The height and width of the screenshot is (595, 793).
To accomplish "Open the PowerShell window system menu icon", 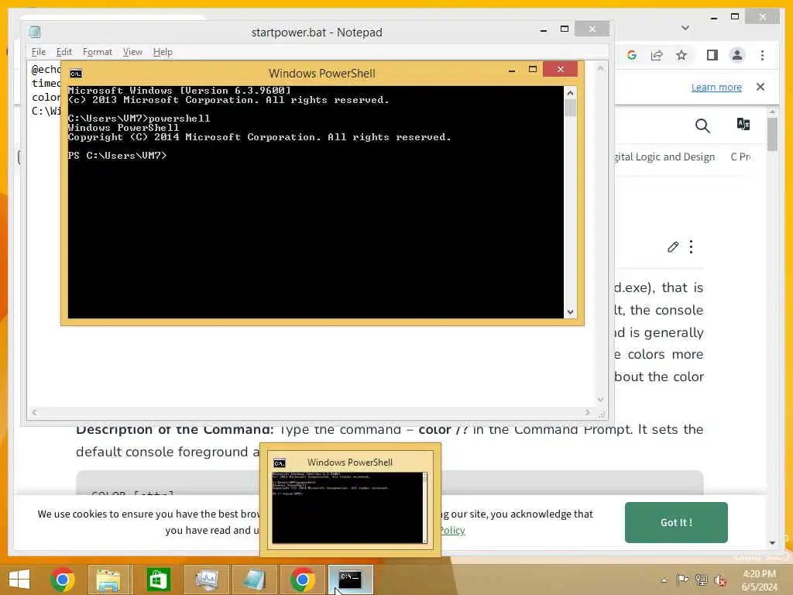I will coord(76,74).
